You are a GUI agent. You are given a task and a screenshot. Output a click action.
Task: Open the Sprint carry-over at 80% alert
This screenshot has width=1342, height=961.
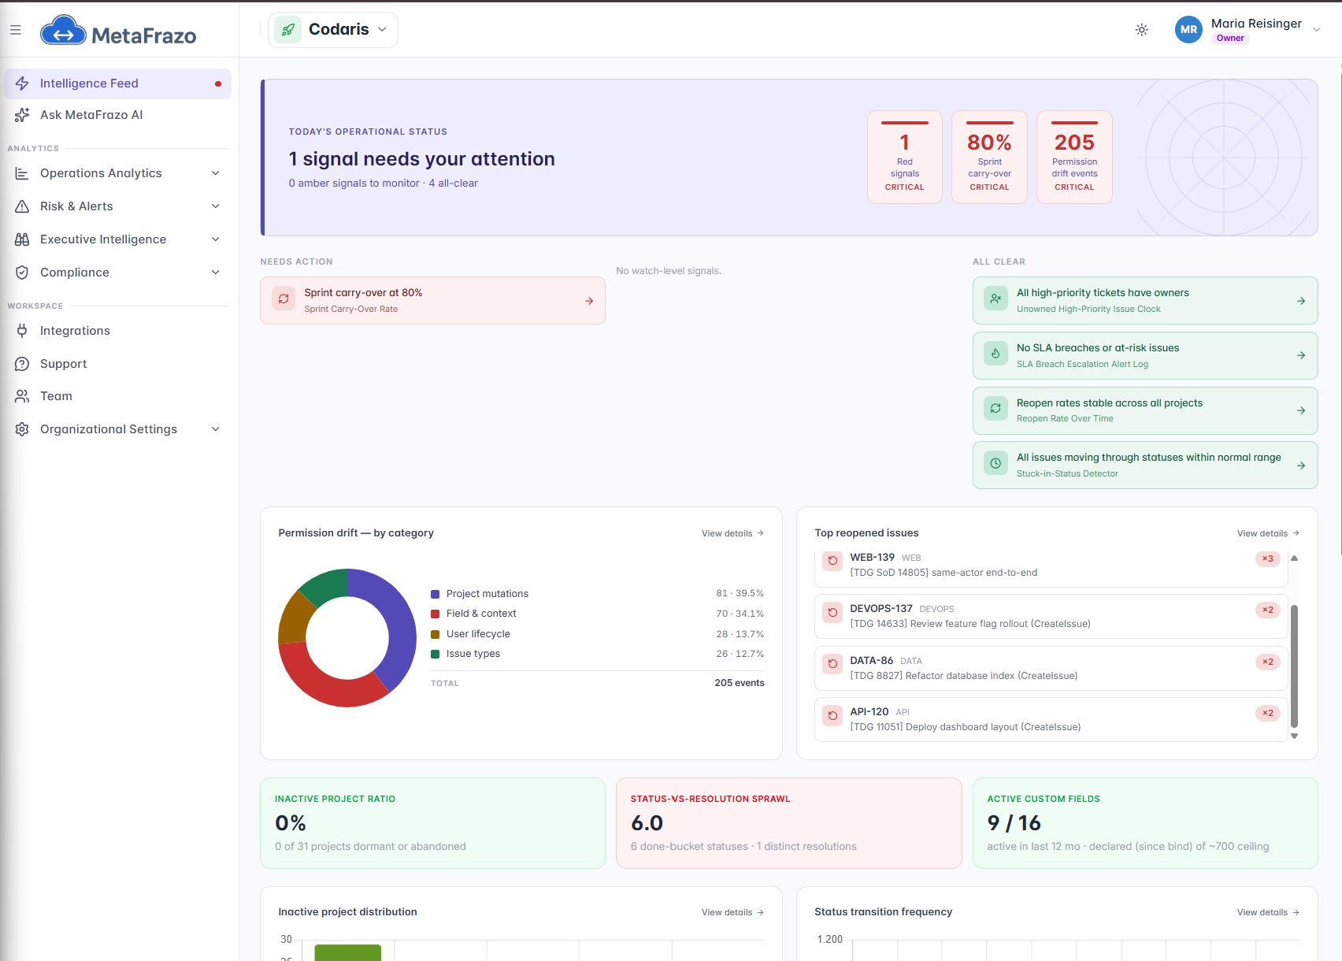click(432, 301)
